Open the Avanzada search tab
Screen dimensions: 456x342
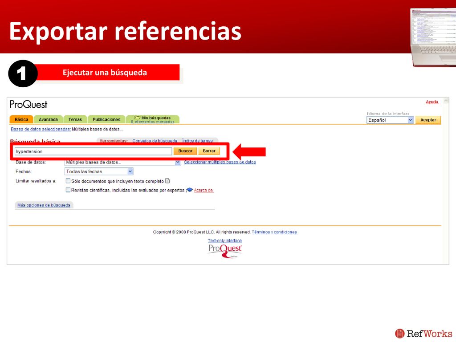(48, 119)
